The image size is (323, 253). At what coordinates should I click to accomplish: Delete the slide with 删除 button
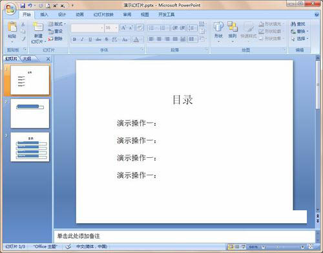point(56,39)
